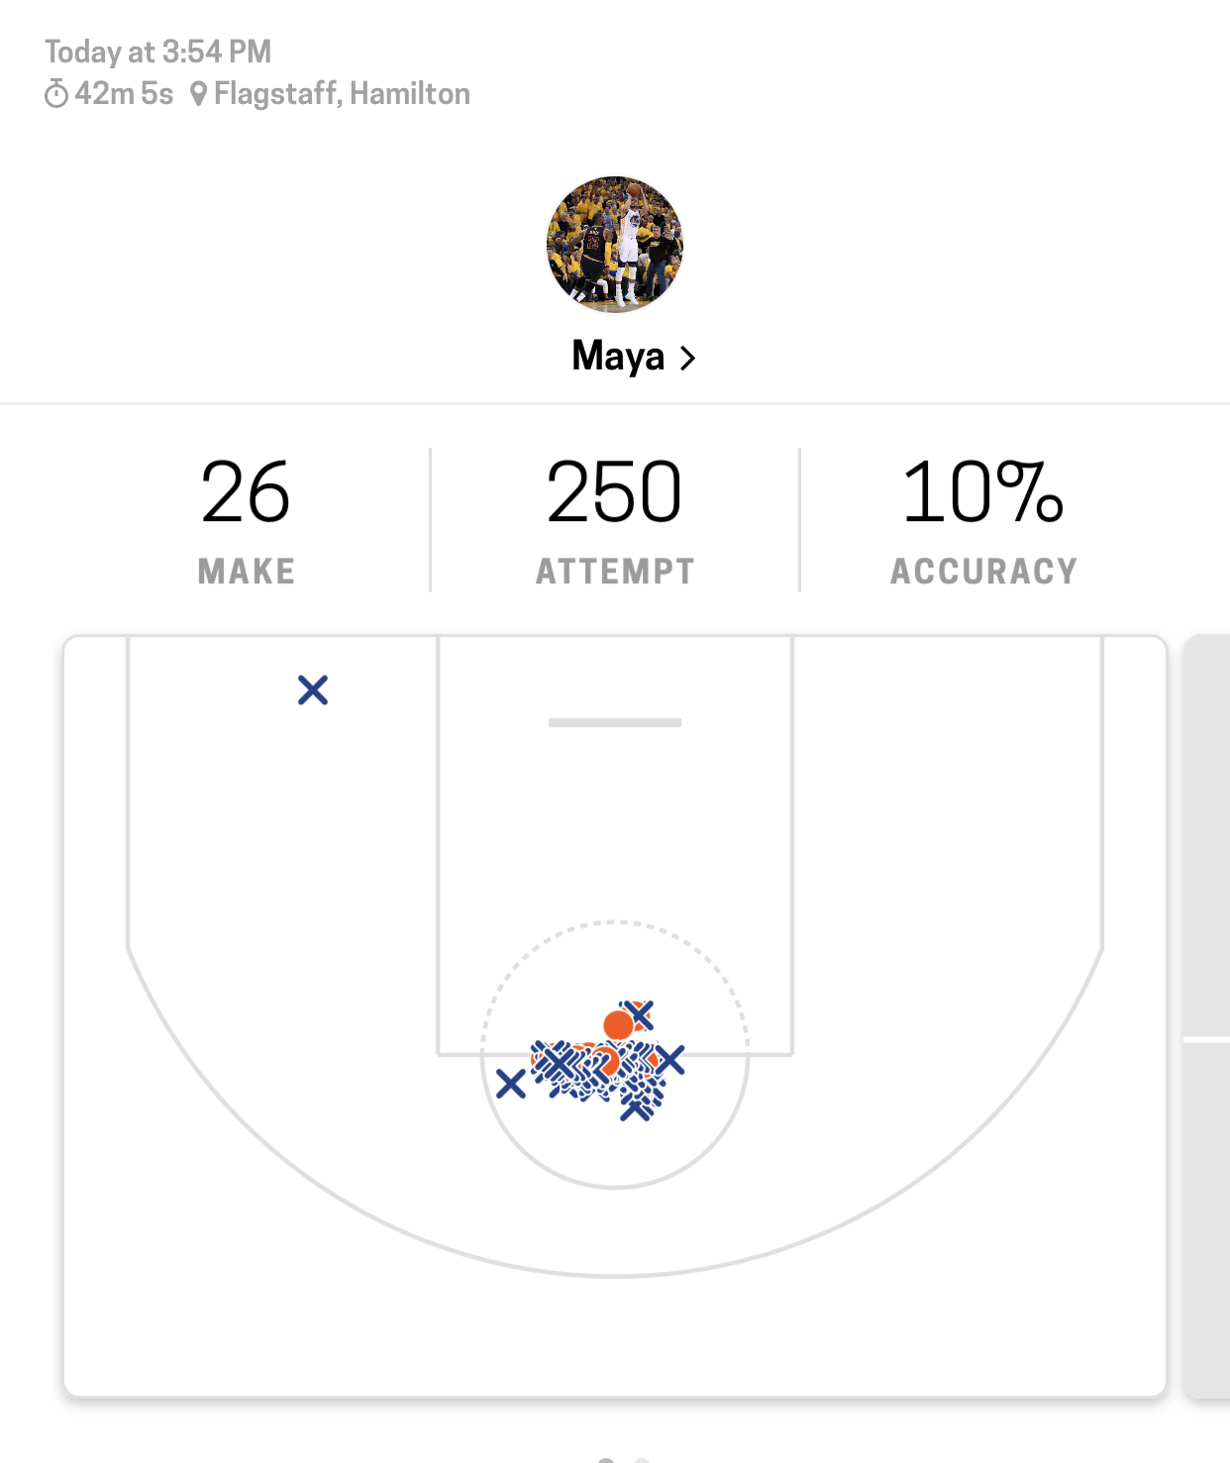The width and height of the screenshot is (1230, 1463).
Task: Select the isolated miss X near the top-left corner
Action: tap(313, 689)
